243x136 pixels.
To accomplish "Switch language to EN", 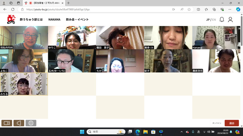I will [214, 20].
